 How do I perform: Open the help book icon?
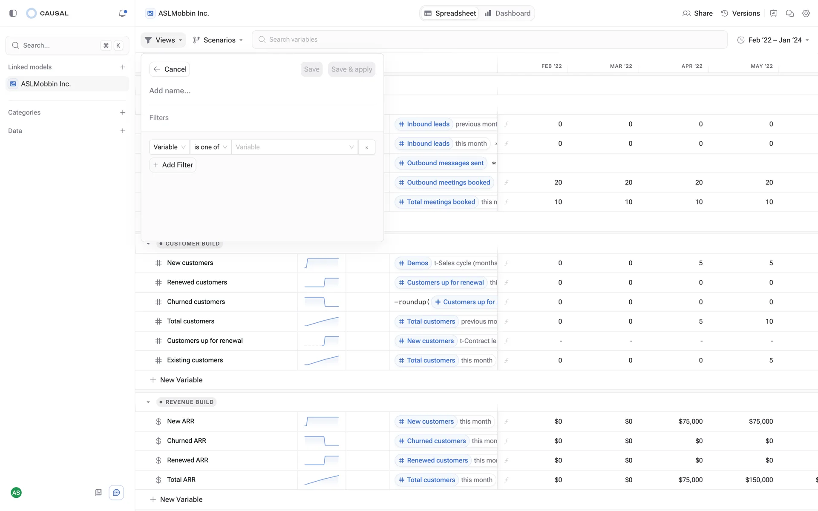[x=98, y=493]
